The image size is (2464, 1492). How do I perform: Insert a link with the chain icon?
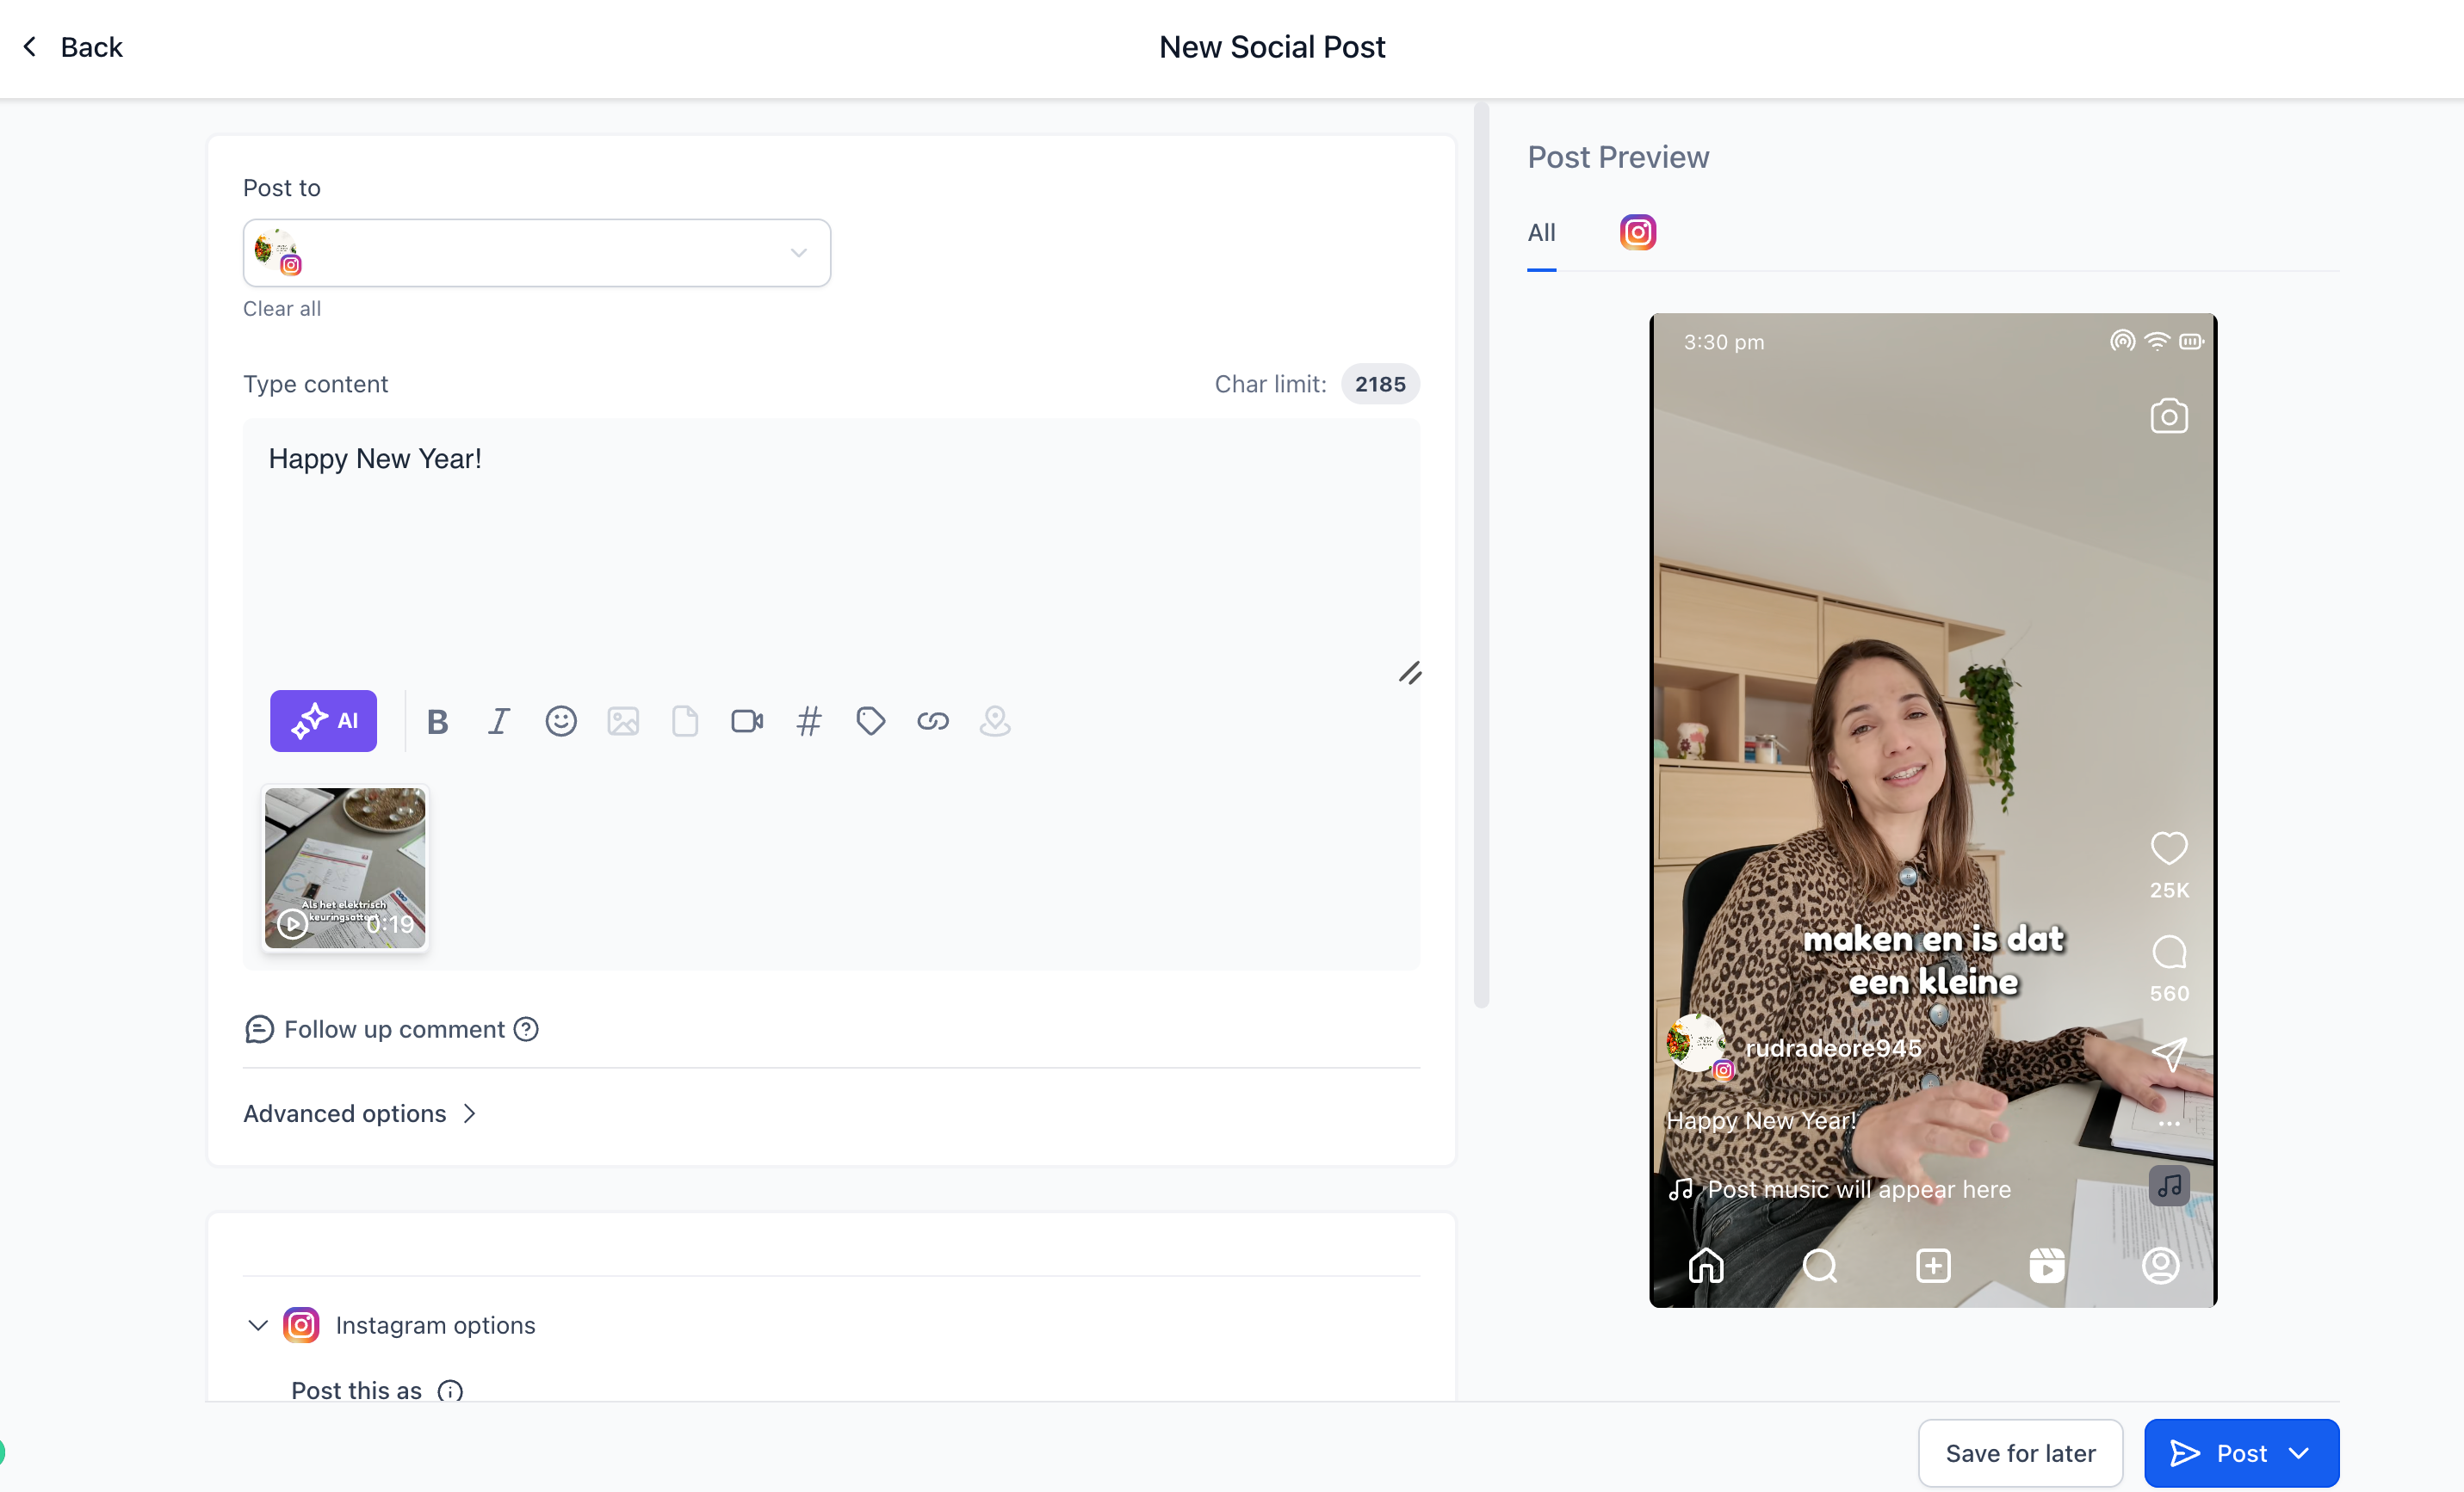pyautogui.click(x=933, y=720)
